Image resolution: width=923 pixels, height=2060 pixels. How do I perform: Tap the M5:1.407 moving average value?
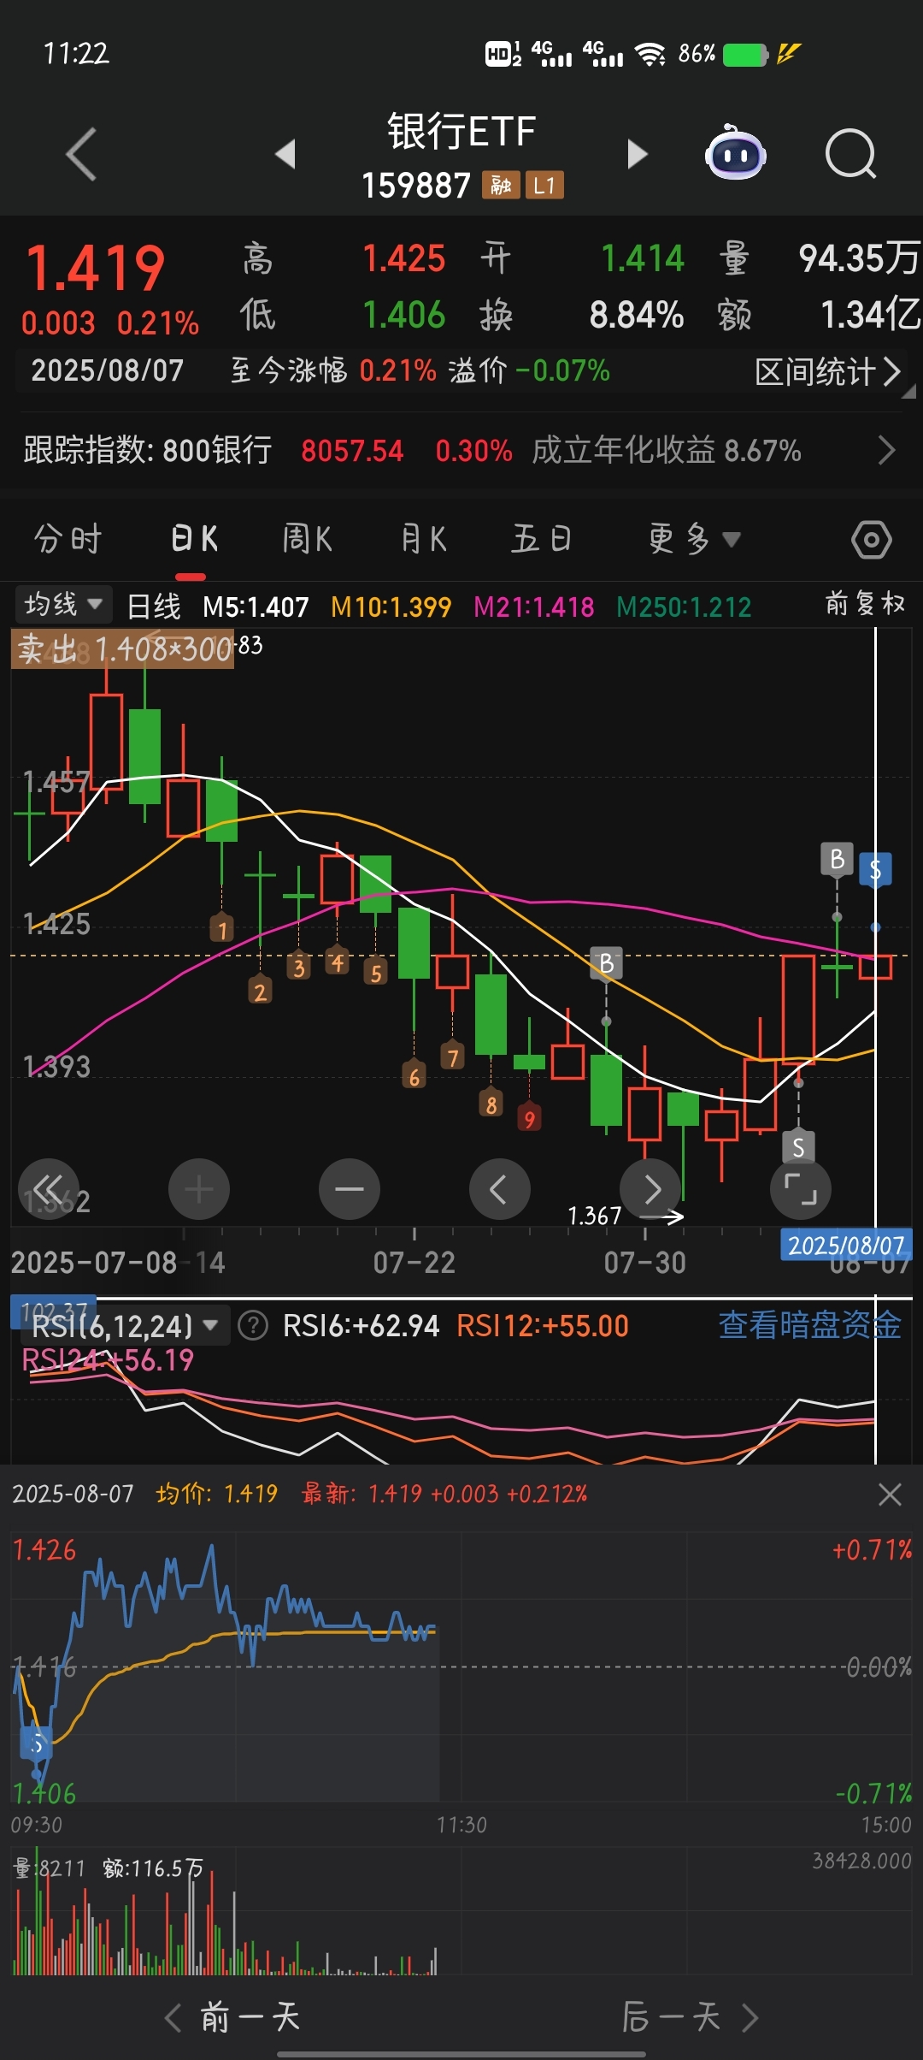pos(256,607)
